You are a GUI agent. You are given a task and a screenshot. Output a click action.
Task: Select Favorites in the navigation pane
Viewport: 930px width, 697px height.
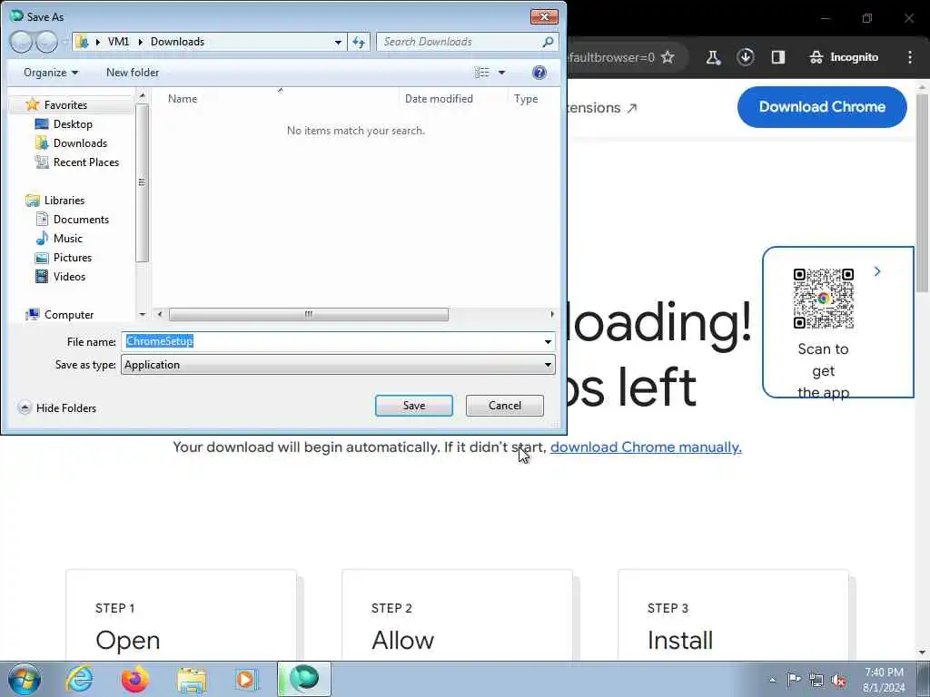click(65, 105)
